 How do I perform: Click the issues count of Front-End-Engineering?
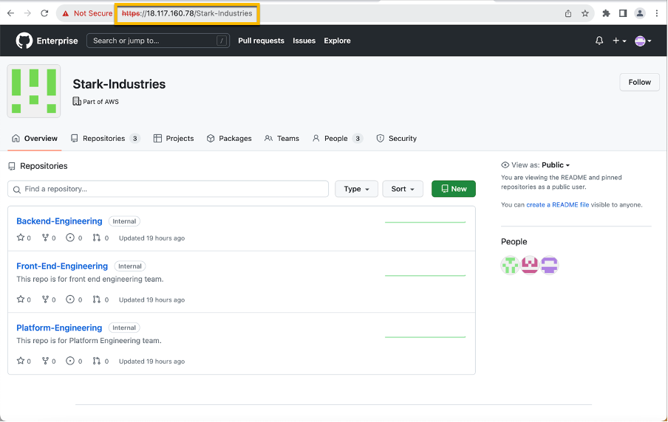(x=74, y=300)
